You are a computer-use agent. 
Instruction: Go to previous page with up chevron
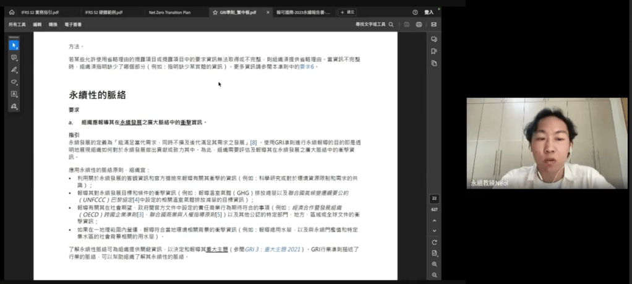[434, 221]
